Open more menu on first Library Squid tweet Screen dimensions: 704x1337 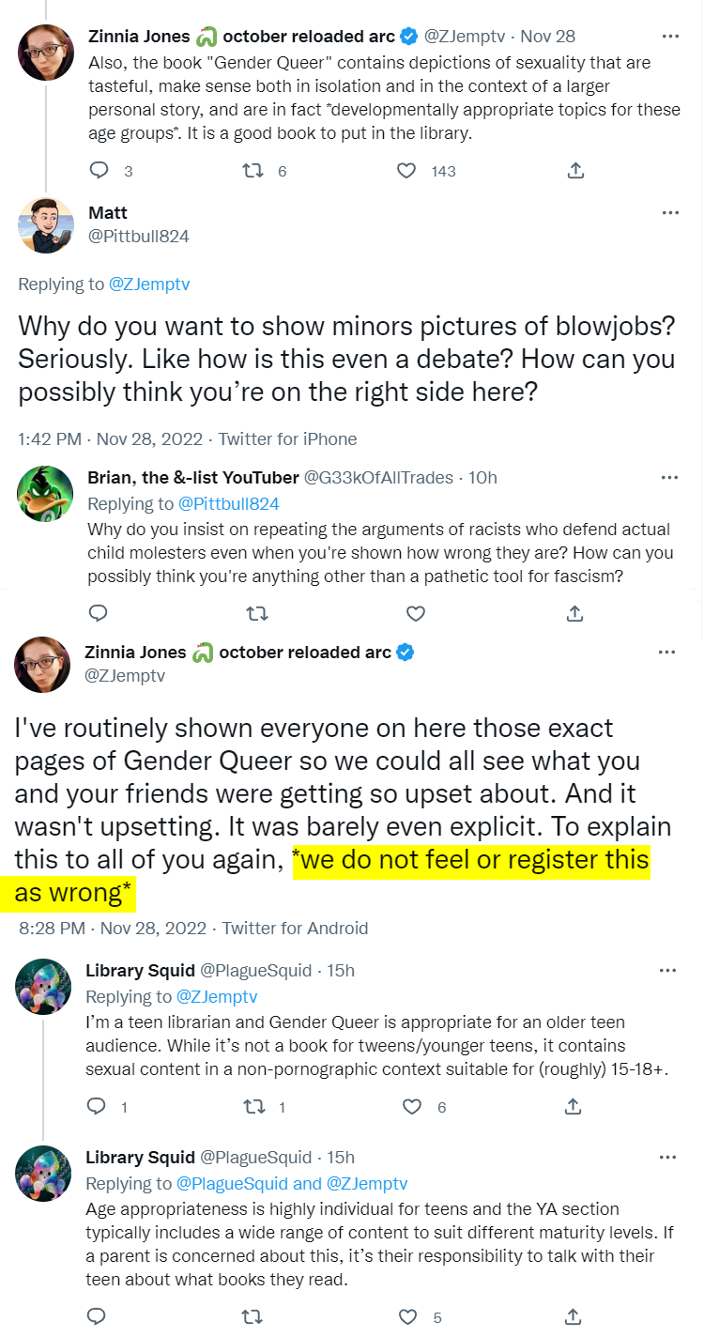click(x=668, y=971)
